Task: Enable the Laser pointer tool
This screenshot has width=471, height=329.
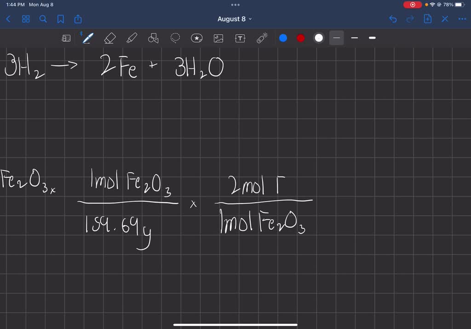Action: [x=262, y=38]
